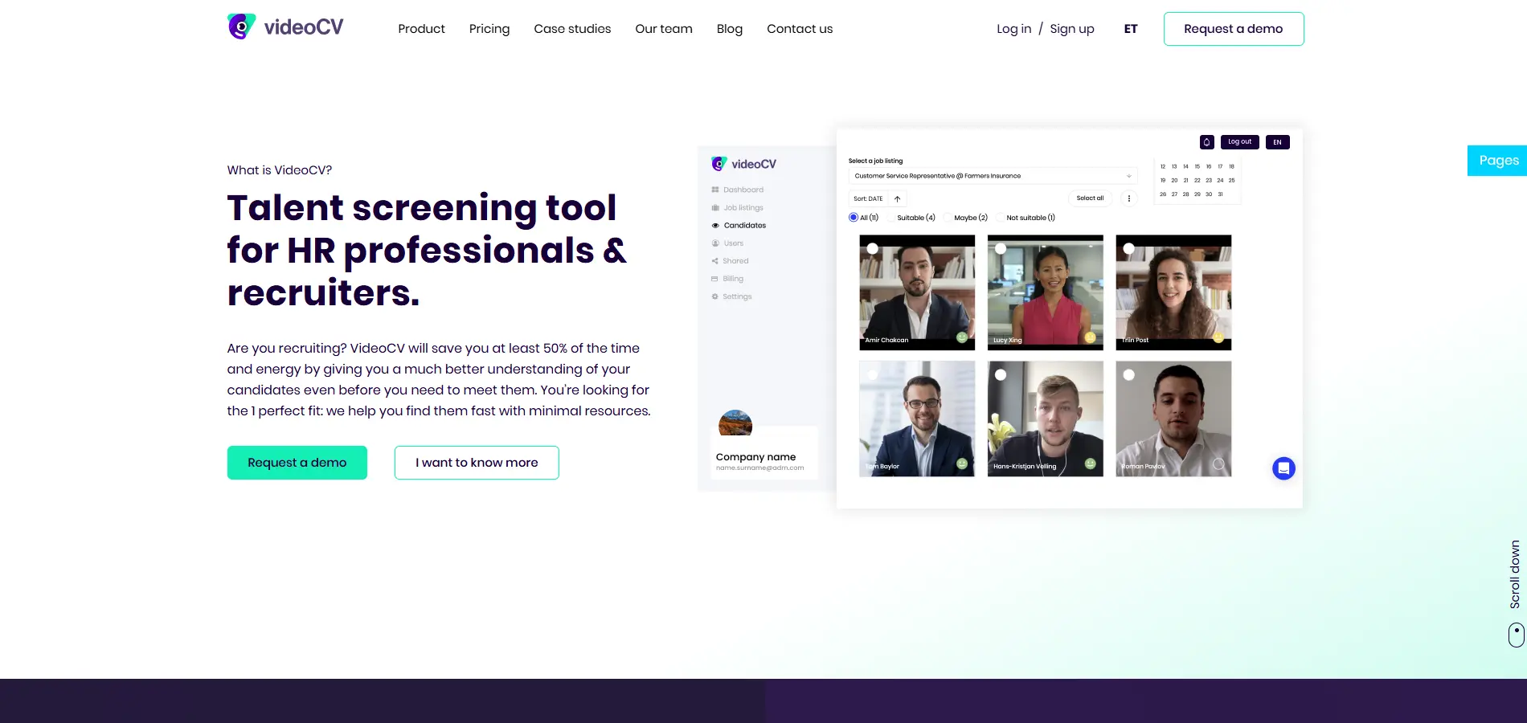The image size is (1527, 723).
Task: Open the Sort: DATE dropdown
Action: coord(868,198)
